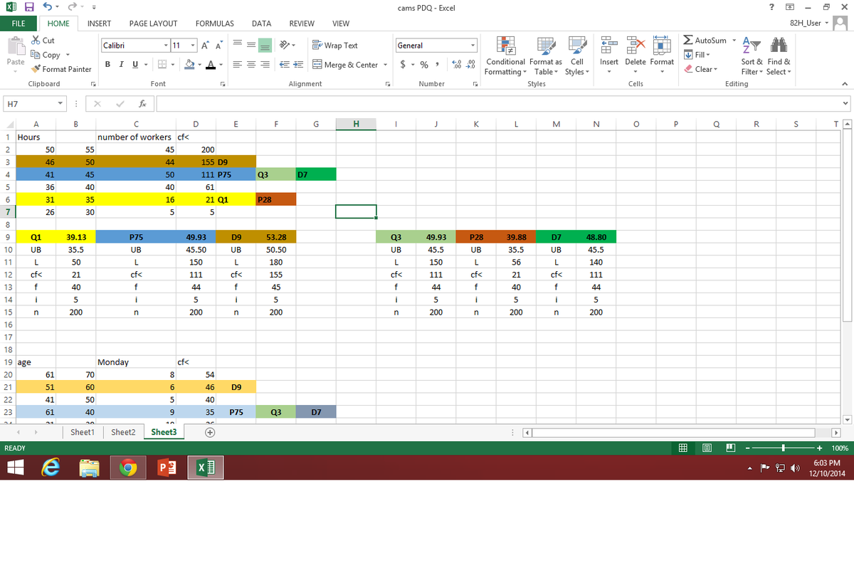Decrease the indent
The width and height of the screenshot is (854, 585).
(x=285, y=65)
